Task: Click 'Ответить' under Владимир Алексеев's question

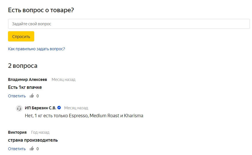Action: 17,96
